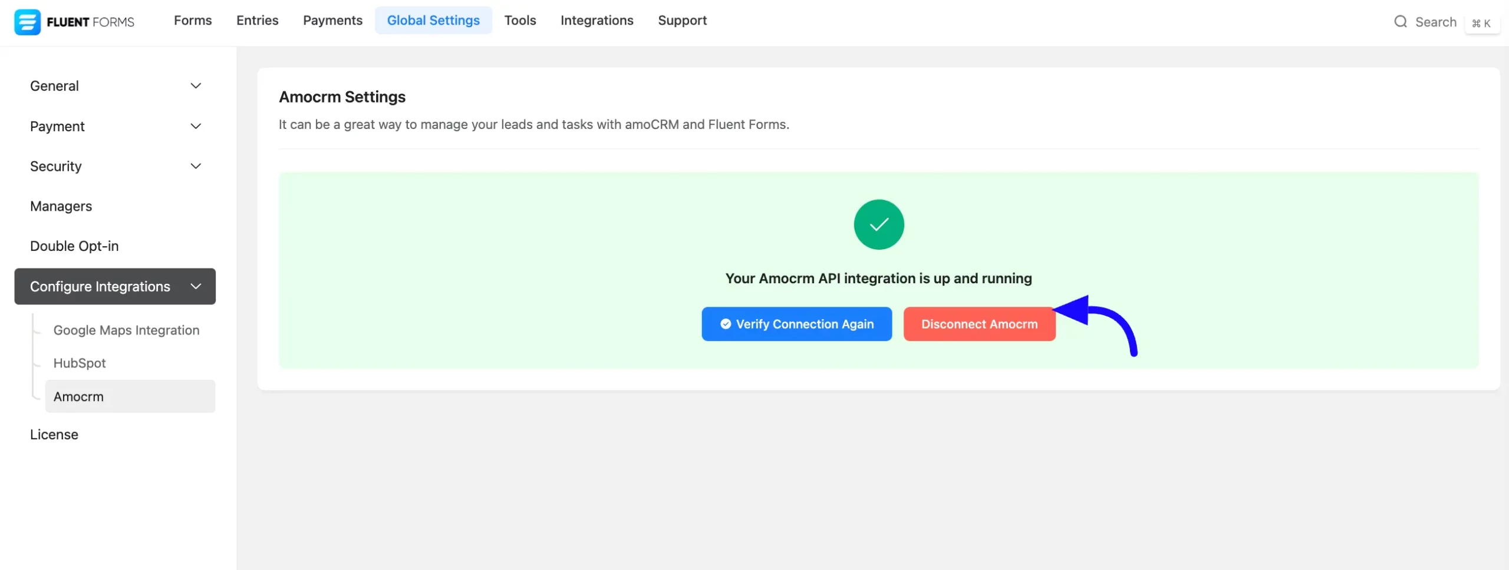Click the ⌘K shortcut badge
The image size is (1509, 570).
(1482, 23)
